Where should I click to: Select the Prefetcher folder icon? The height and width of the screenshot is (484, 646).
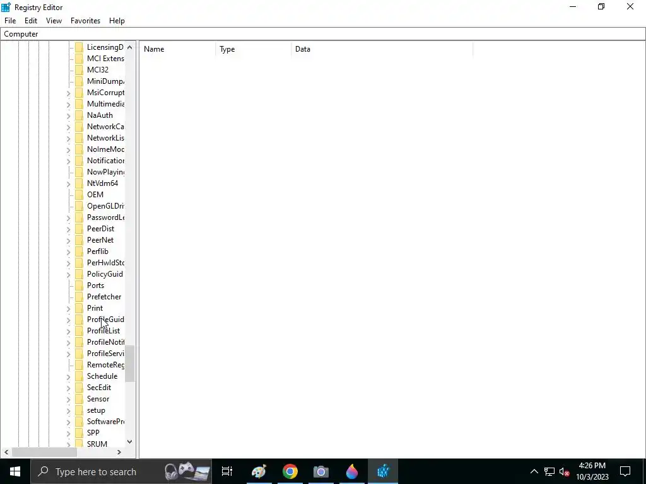[x=79, y=297]
